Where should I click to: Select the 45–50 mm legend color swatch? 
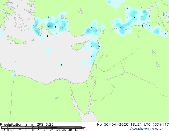click(x=78, y=128)
